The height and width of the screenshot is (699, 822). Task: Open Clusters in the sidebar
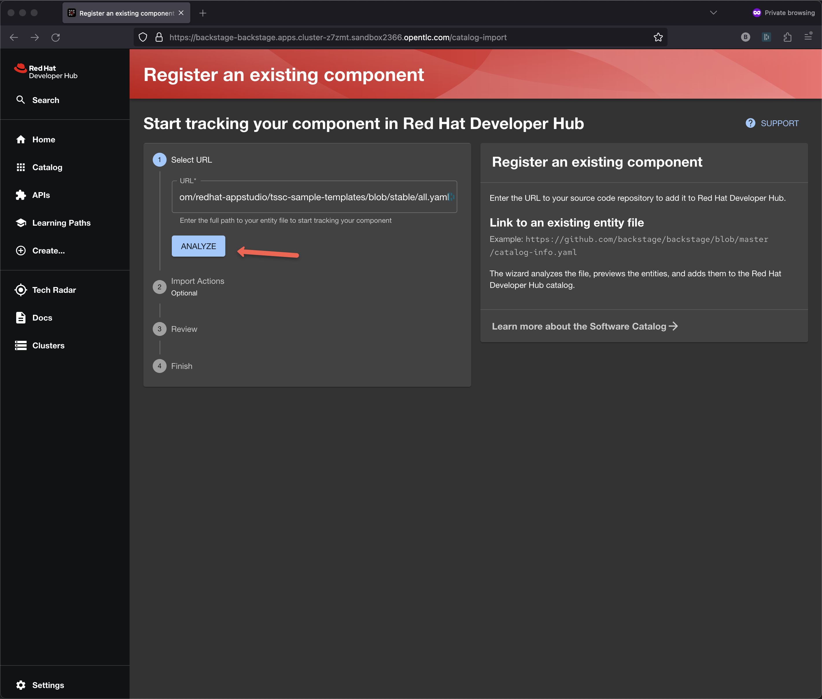tap(48, 345)
